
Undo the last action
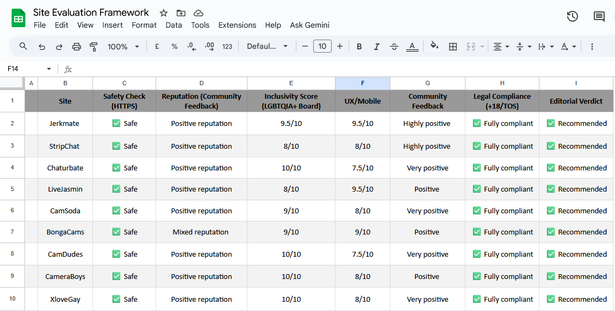41,47
